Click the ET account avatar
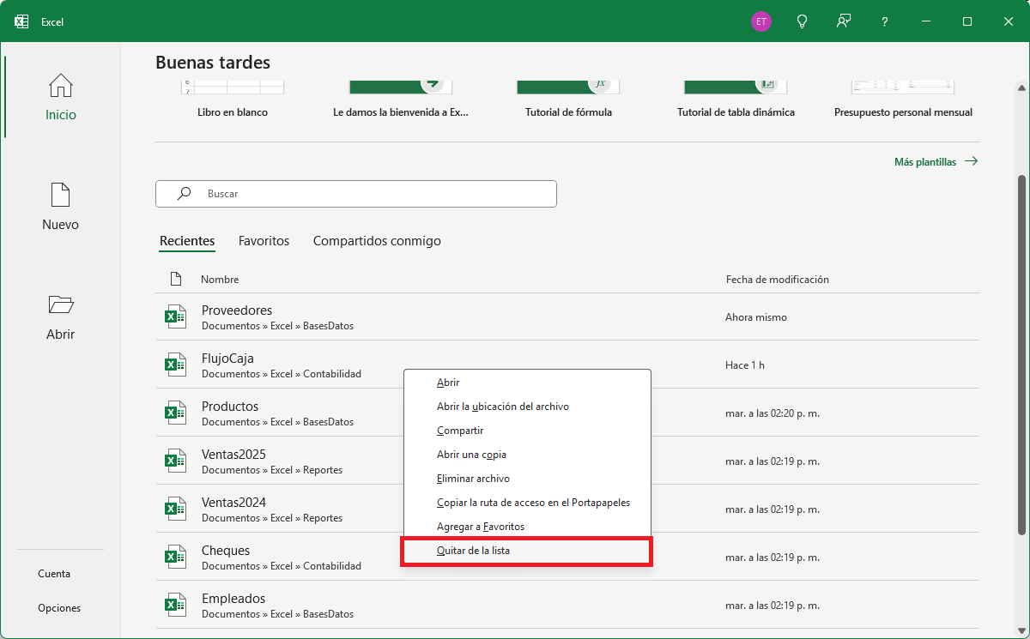 tap(760, 21)
